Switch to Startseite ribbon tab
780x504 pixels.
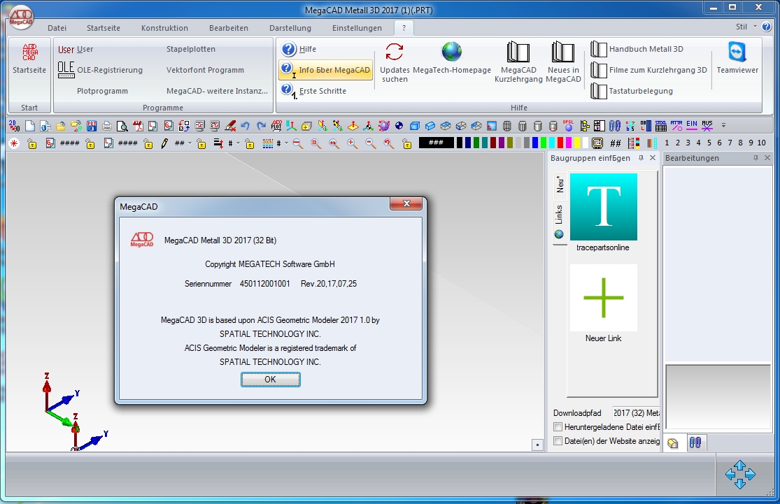click(104, 28)
